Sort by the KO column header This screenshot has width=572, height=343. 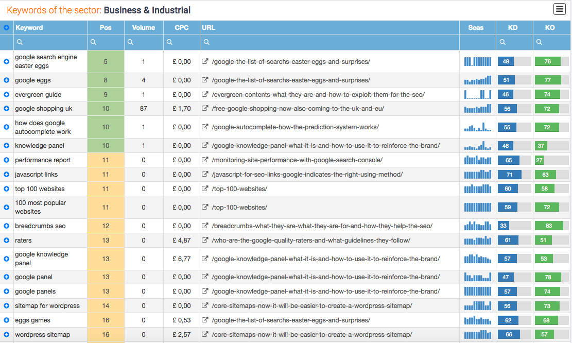click(551, 28)
